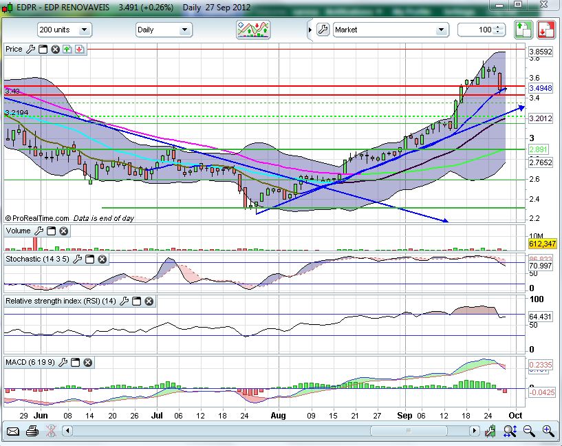The width and height of the screenshot is (562, 446).
Task: Close the Relative strength index panel
Action: [x=149, y=301]
